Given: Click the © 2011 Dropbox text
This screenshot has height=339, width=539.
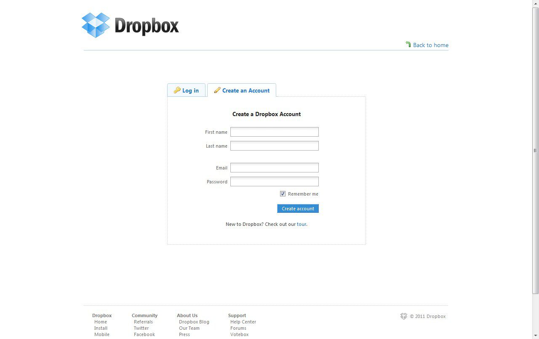Looking at the screenshot, I should (x=428, y=316).
